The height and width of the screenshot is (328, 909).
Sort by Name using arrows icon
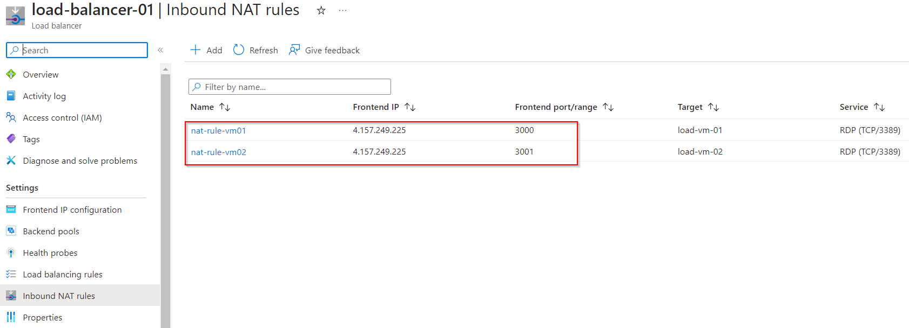pos(225,107)
